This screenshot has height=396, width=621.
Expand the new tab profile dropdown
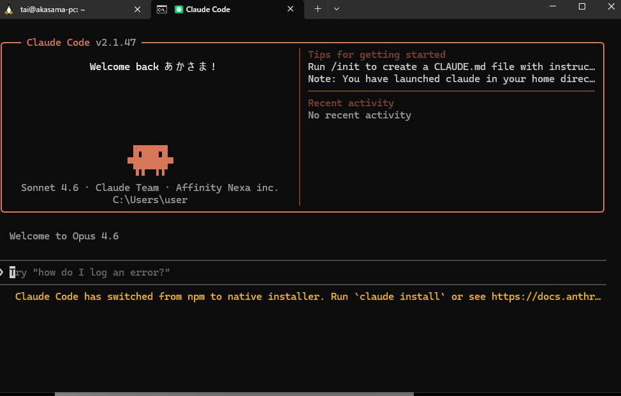click(336, 9)
